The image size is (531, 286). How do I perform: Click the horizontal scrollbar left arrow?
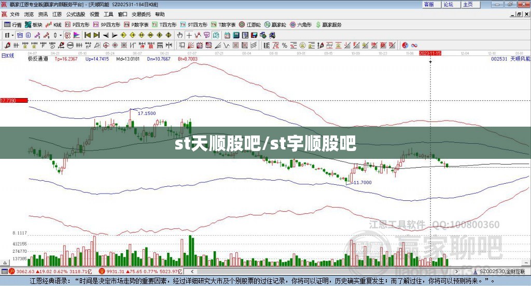192,271
